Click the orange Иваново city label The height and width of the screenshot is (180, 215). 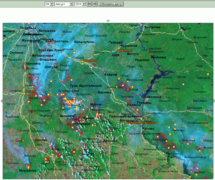[125, 50]
